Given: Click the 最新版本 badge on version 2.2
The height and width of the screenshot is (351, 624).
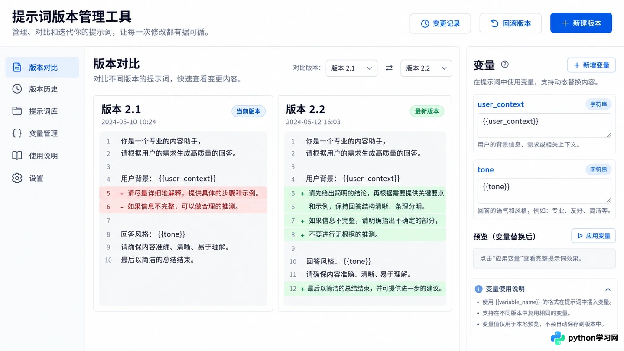Looking at the screenshot, I should pyautogui.click(x=427, y=111).
